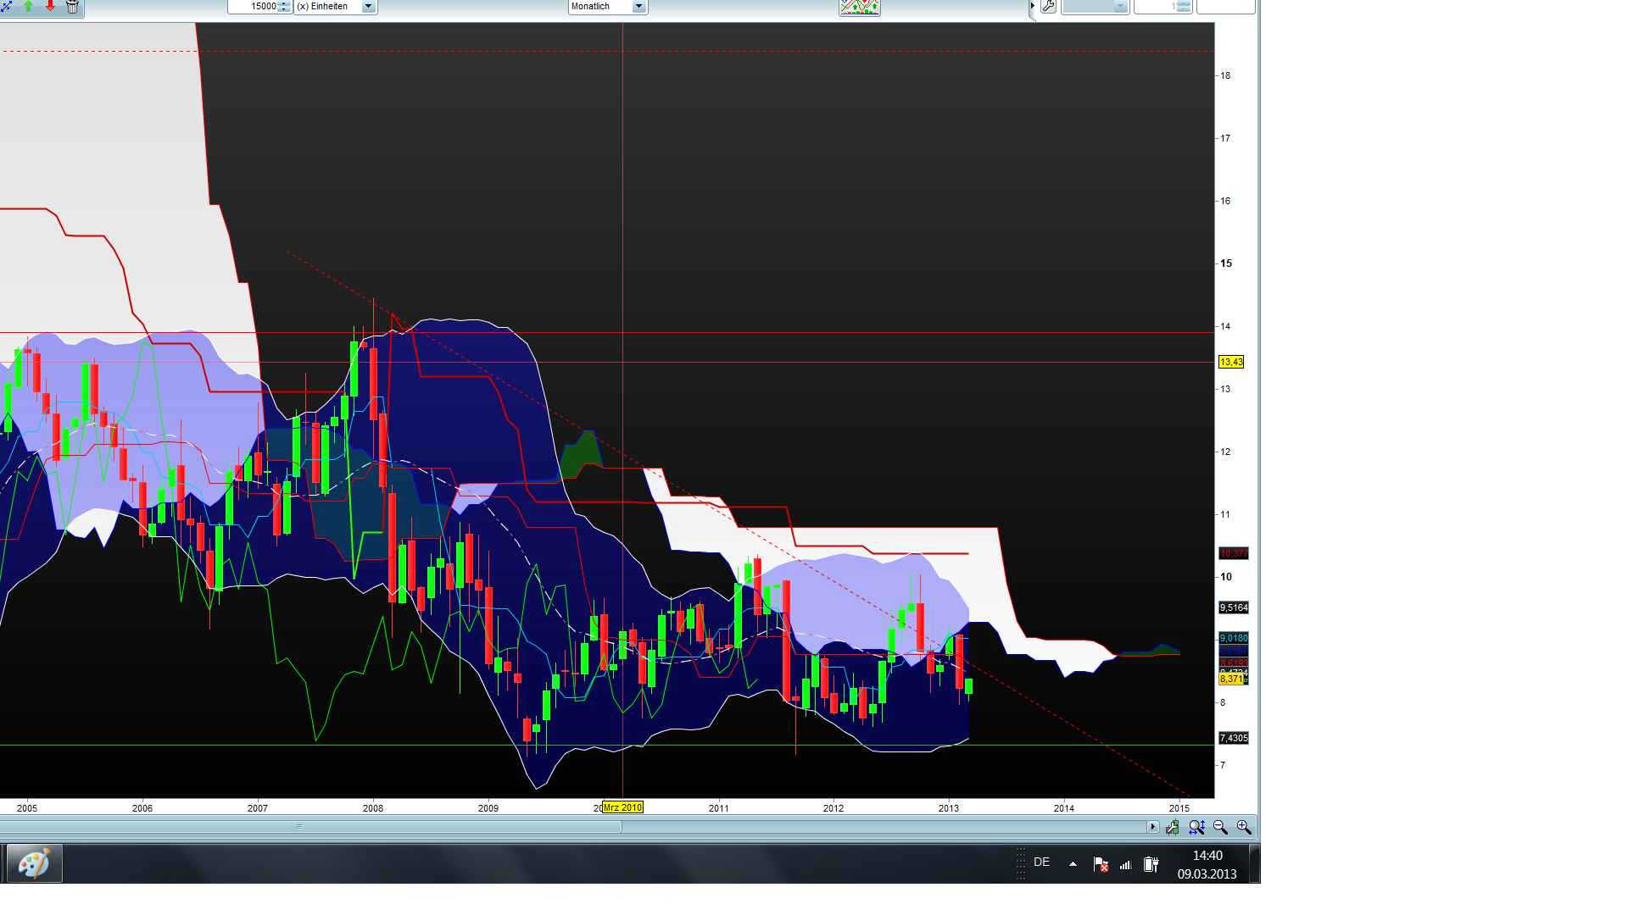Open the Monatlich timeframe dropdown
The image size is (1628, 915).
[x=638, y=7]
